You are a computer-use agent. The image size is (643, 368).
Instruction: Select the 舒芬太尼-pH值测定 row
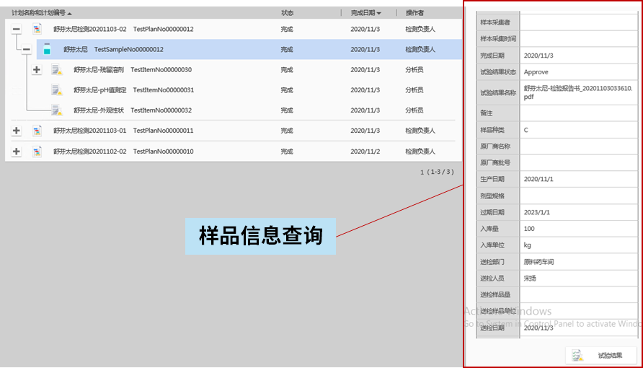click(99, 90)
